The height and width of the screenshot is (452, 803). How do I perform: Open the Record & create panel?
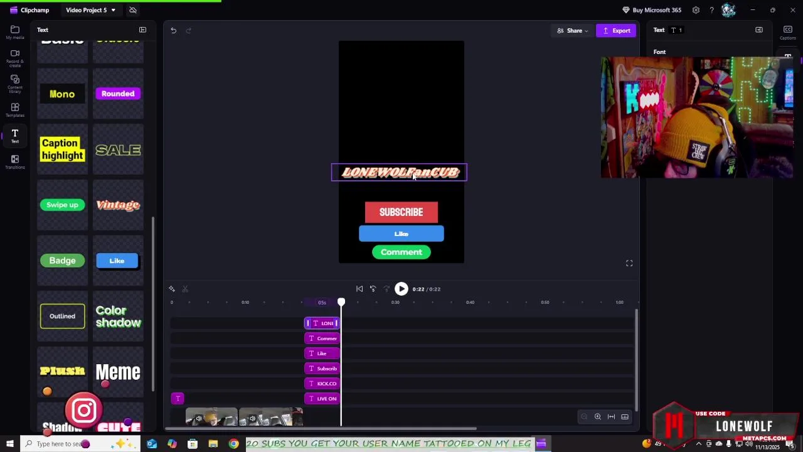15,58
